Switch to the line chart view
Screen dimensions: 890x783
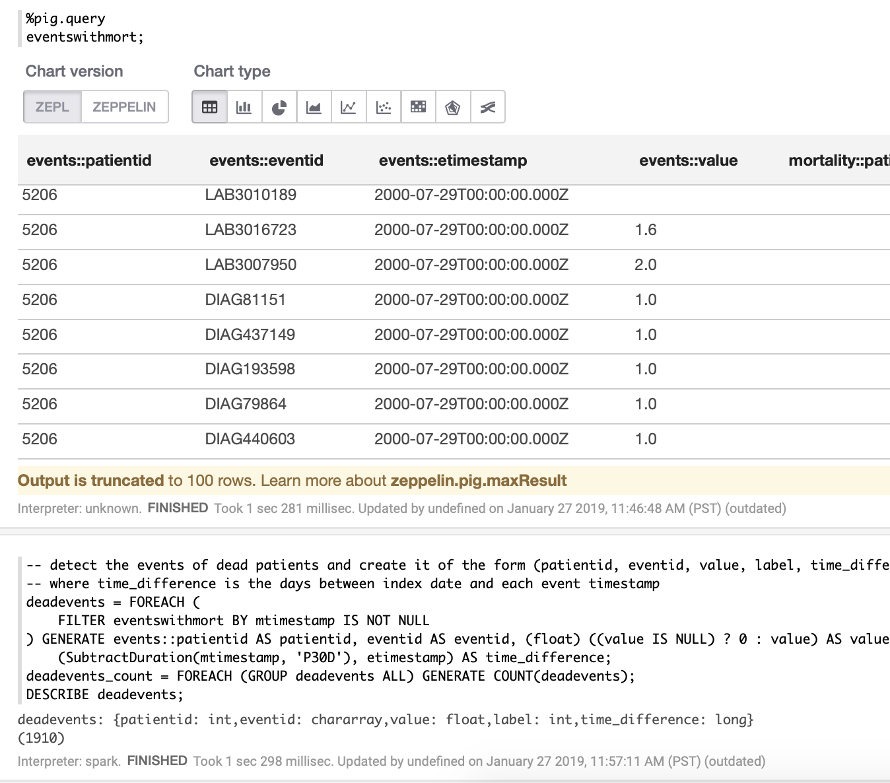[x=349, y=107]
